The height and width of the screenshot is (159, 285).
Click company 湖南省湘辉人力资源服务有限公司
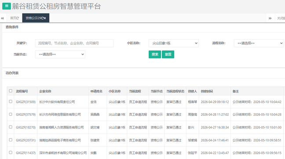[x=62, y=127]
